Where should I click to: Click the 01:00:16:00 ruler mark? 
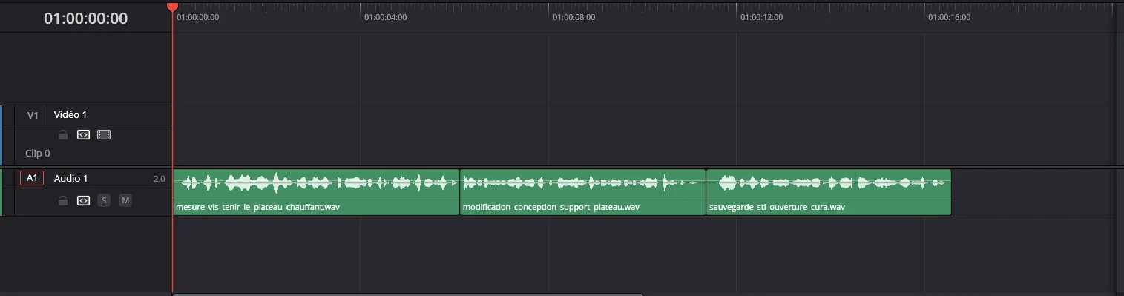[949, 17]
